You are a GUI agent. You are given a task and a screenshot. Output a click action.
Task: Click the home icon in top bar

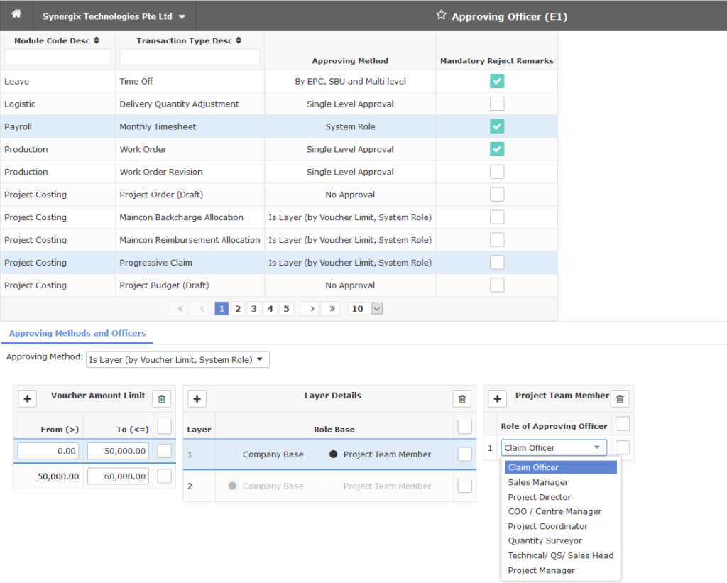click(15, 14)
